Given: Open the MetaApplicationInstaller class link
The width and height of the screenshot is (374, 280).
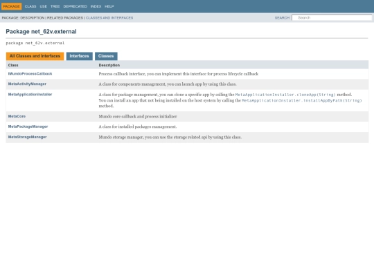Looking at the screenshot, I should 30,95.
